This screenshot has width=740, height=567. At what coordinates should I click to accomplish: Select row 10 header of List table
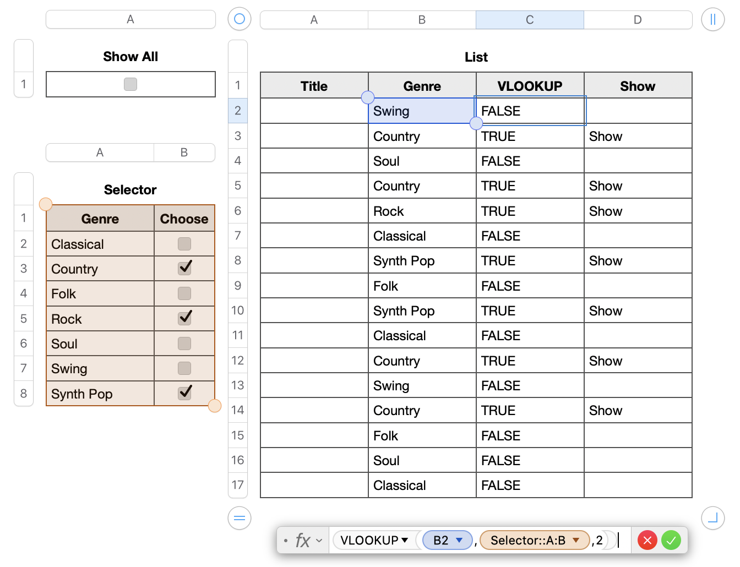pyautogui.click(x=238, y=310)
